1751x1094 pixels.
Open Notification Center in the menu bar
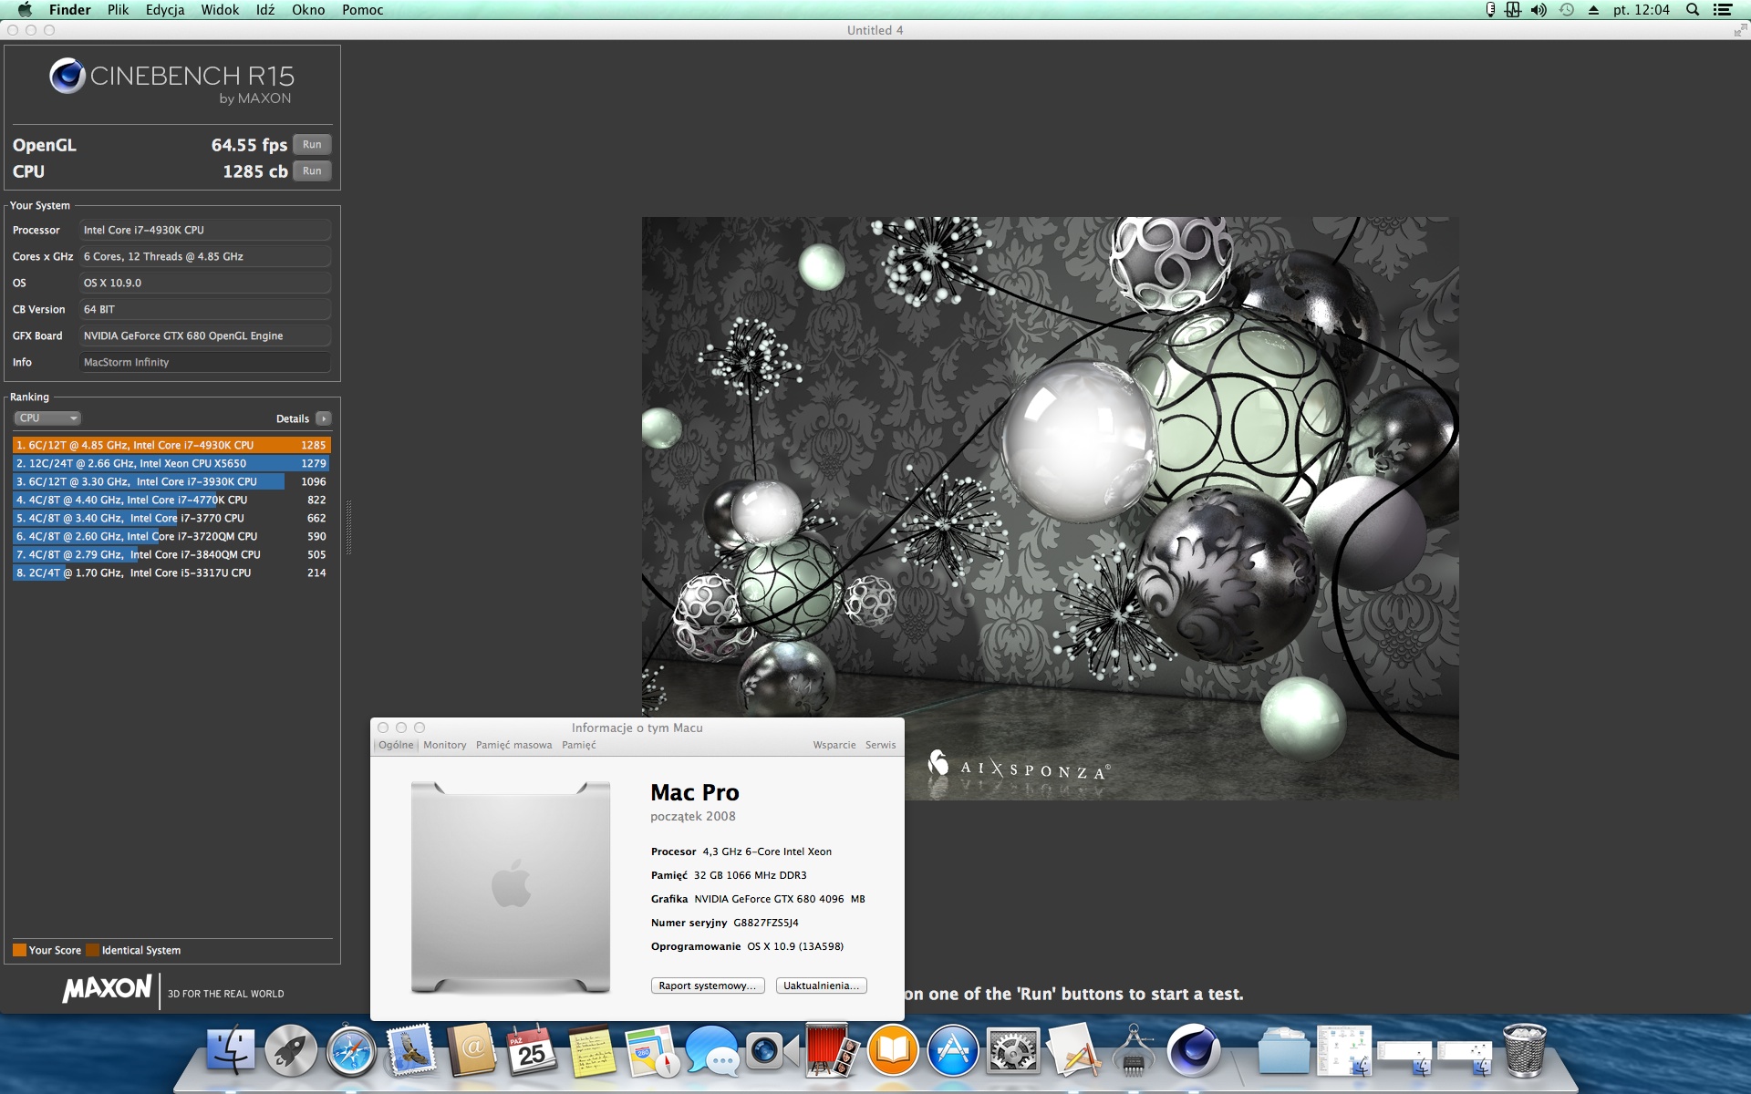pos(1723,10)
